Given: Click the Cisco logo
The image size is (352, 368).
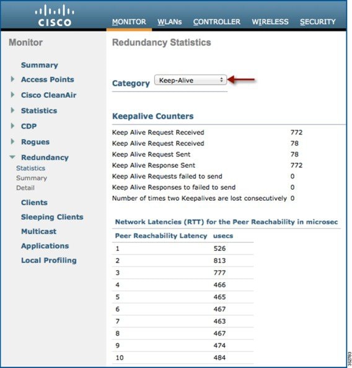Looking at the screenshot, I should (x=55, y=15).
